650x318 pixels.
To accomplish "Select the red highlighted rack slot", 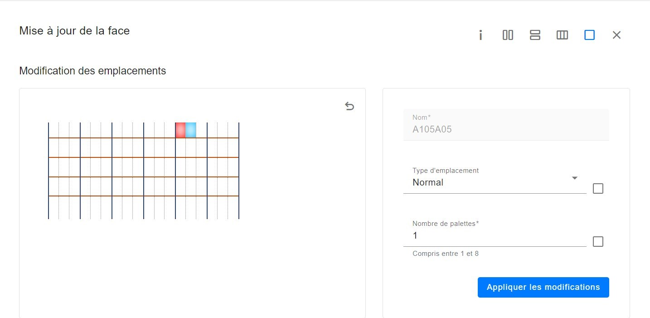I will tap(180, 130).
